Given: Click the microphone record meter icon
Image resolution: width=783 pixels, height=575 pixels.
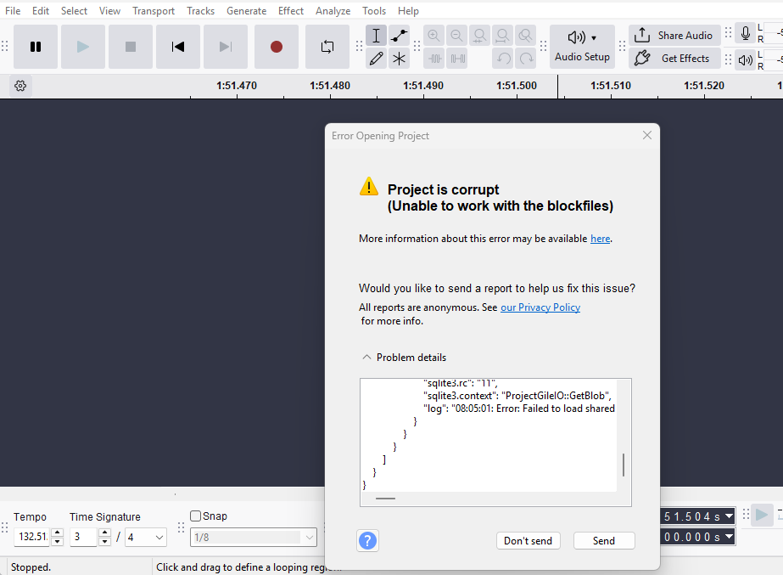Looking at the screenshot, I should (x=746, y=35).
